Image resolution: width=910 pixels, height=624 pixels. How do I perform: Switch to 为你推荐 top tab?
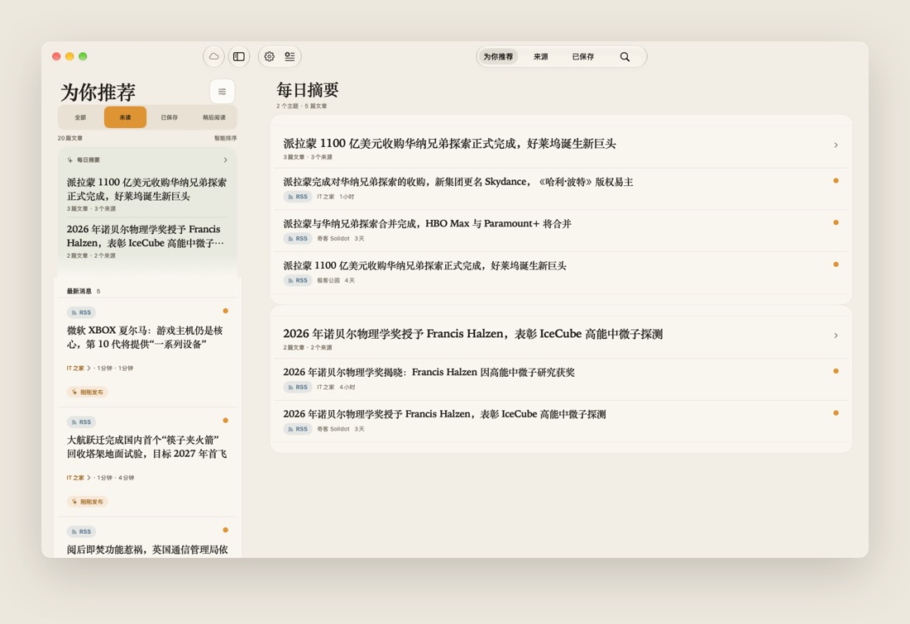pos(498,56)
